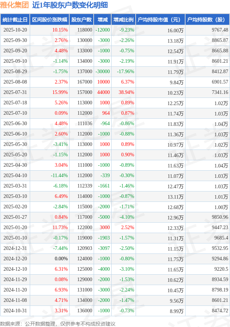The width and height of the screenshot is (230, 327).
Task: Click the 15.99% price change cell
Action: click(60, 93)
